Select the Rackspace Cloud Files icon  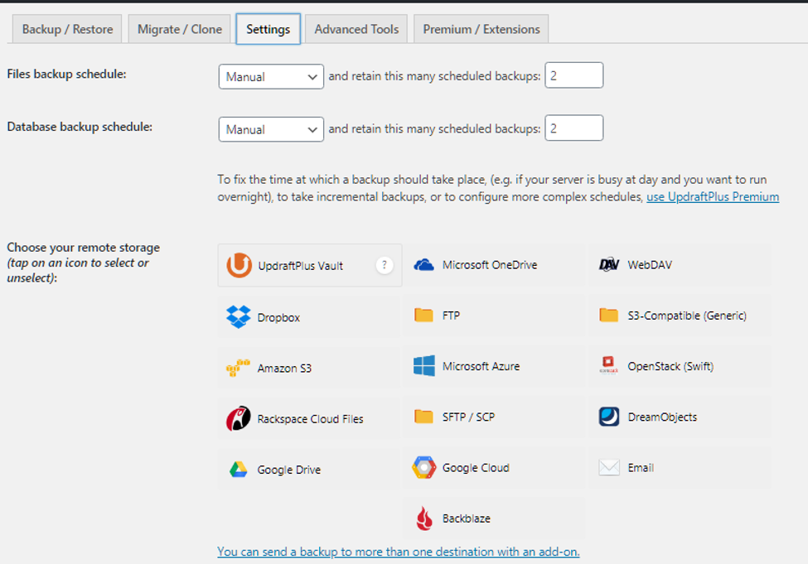pyautogui.click(x=239, y=418)
